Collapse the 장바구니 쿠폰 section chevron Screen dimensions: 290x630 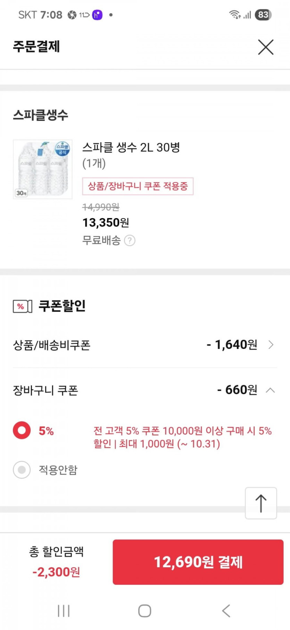(x=270, y=390)
